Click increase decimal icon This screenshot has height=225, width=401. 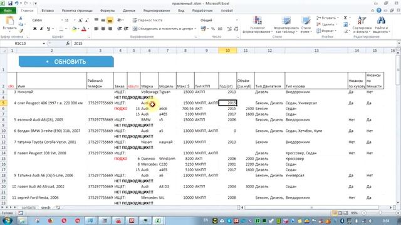[229, 29]
